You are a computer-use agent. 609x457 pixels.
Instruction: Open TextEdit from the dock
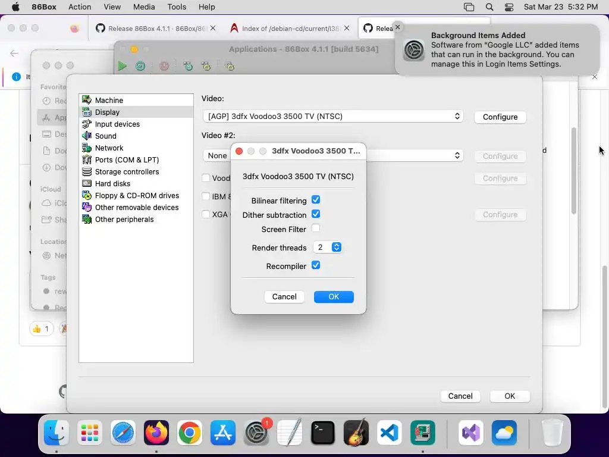(x=290, y=433)
